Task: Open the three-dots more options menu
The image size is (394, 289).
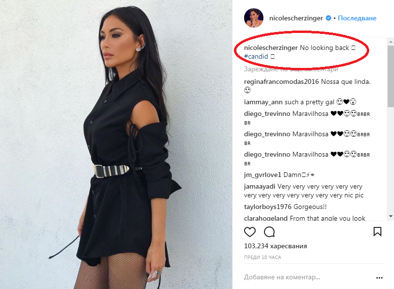Action: click(379, 278)
